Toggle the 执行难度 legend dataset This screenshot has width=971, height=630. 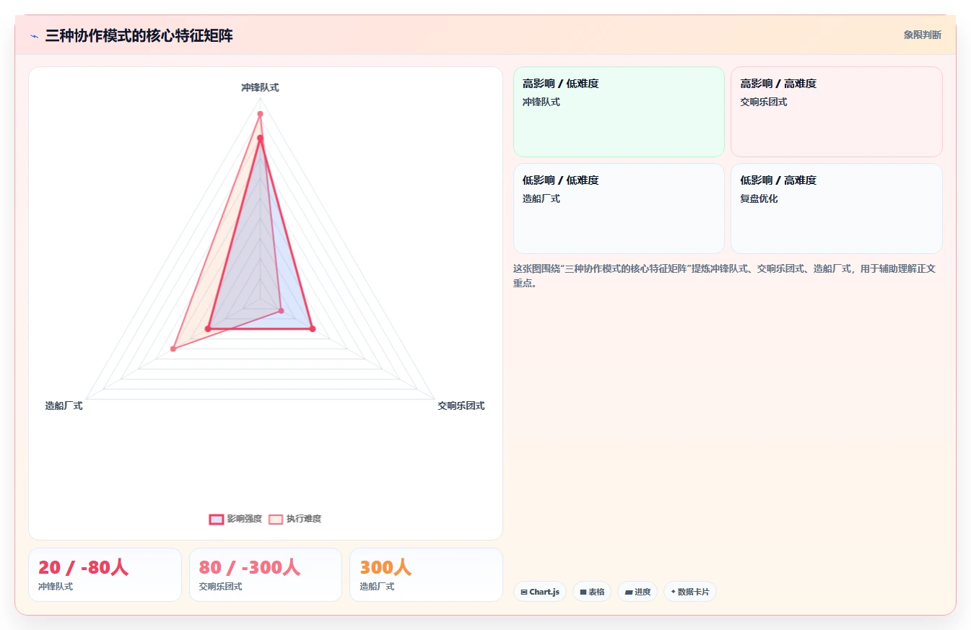point(295,519)
